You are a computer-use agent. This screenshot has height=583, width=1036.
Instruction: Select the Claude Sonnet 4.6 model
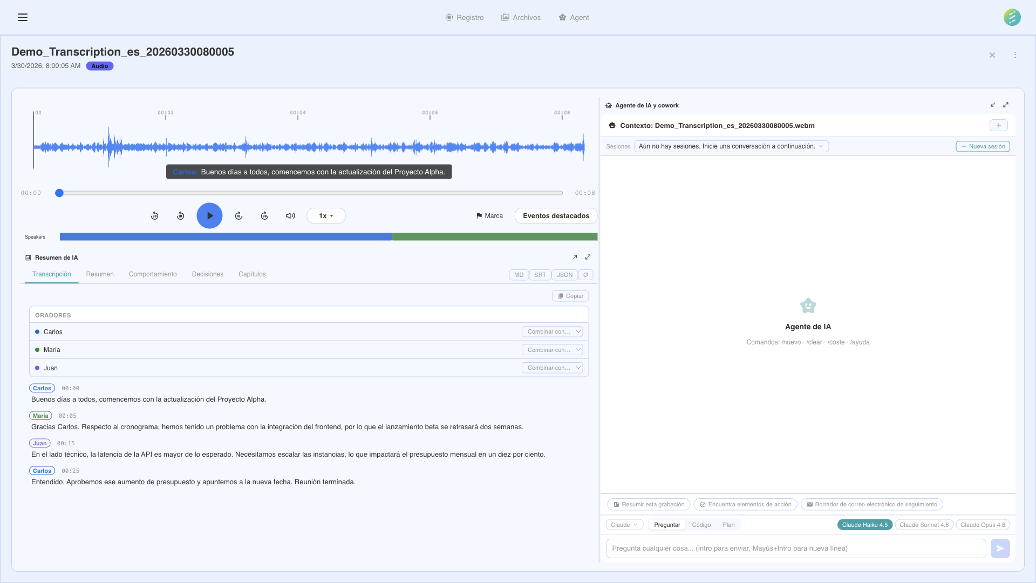pyautogui.click(x=924, y=524)
